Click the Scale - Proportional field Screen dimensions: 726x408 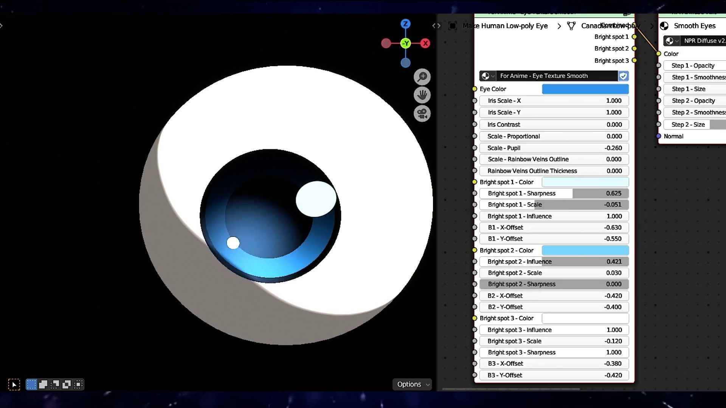click(x=554, y=136)
